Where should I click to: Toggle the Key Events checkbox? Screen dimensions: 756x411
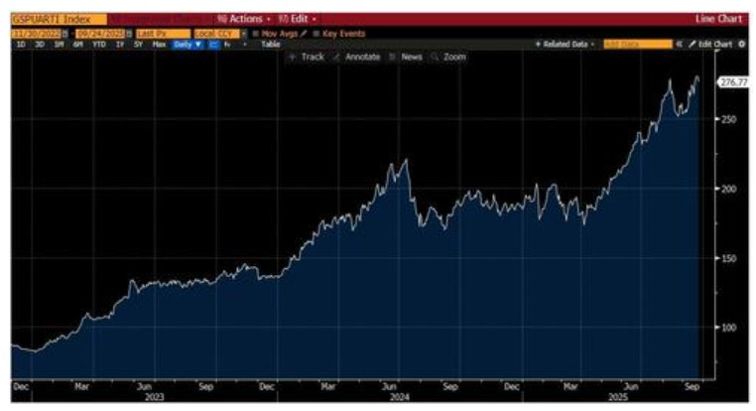coord(315,34)
